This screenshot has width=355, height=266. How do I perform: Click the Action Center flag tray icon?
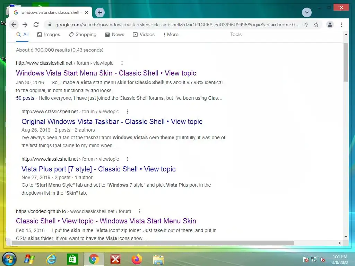click(x=306, y=259)
